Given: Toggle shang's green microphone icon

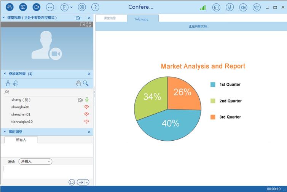Looking at the screenshot, I should (x=87, y=100).
